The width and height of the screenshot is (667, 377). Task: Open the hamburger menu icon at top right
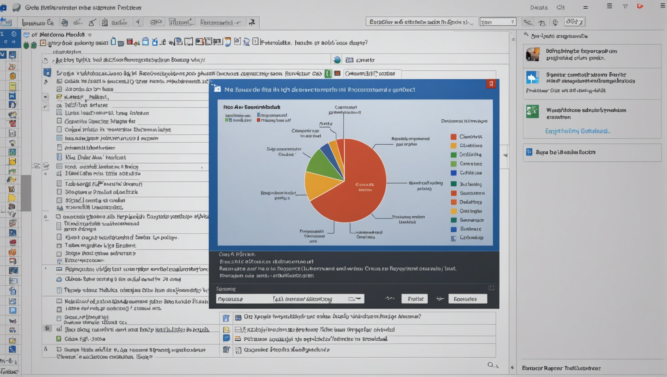tap(662, 6)
